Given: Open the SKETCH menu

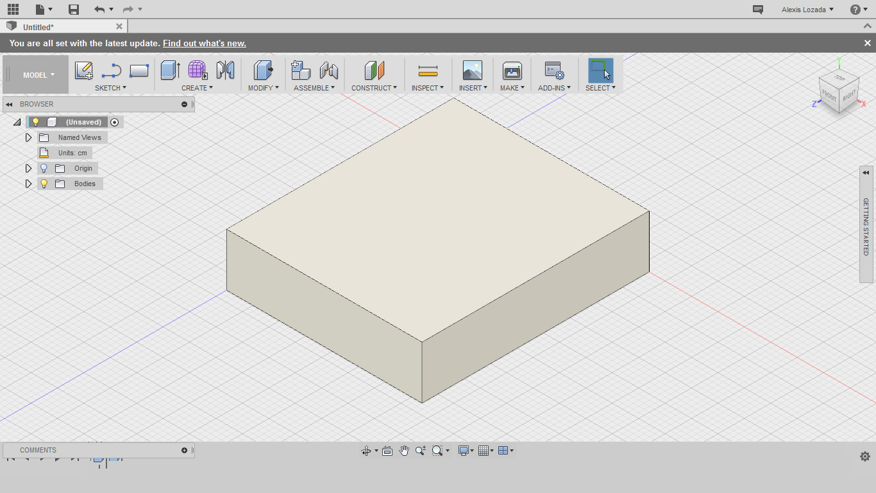Looking at the screenshot, I should 110,88.
